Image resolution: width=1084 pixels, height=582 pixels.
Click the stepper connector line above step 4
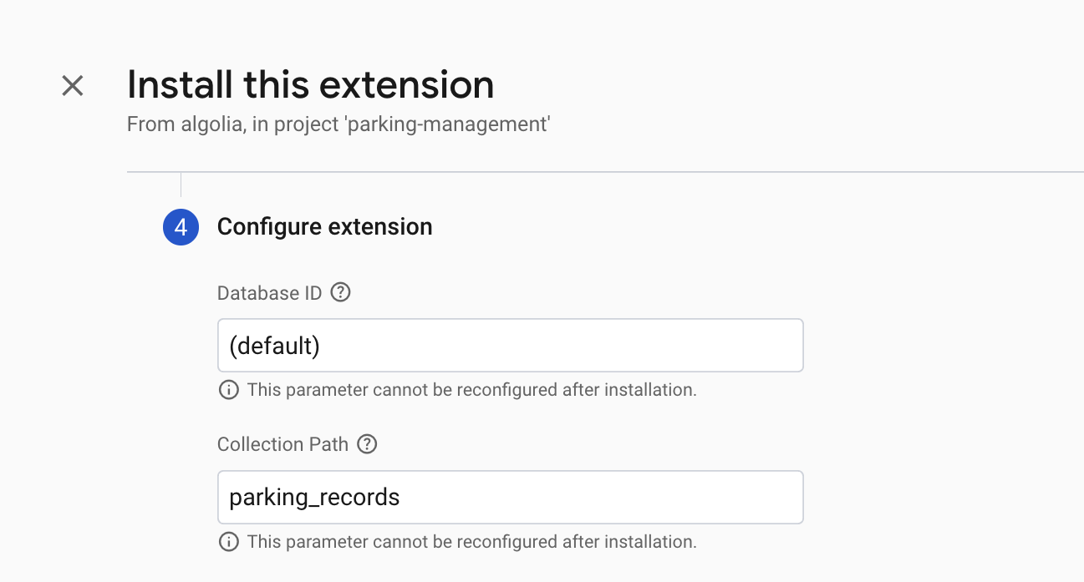pyautogui.click(x=181, y=185)
